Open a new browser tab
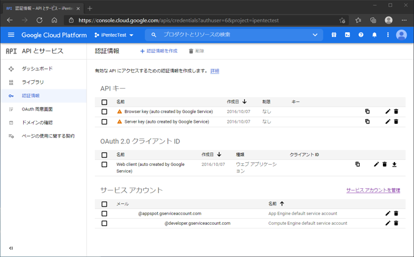 tap(89, 9)
